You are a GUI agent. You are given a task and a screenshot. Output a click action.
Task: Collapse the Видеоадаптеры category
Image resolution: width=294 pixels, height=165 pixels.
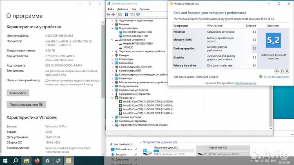pos(112,28)
